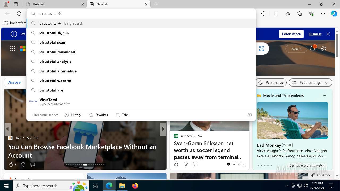Viewport: 340px width, 191px height.
Task: Open a new browser tab
Action: tap(156, 4)
